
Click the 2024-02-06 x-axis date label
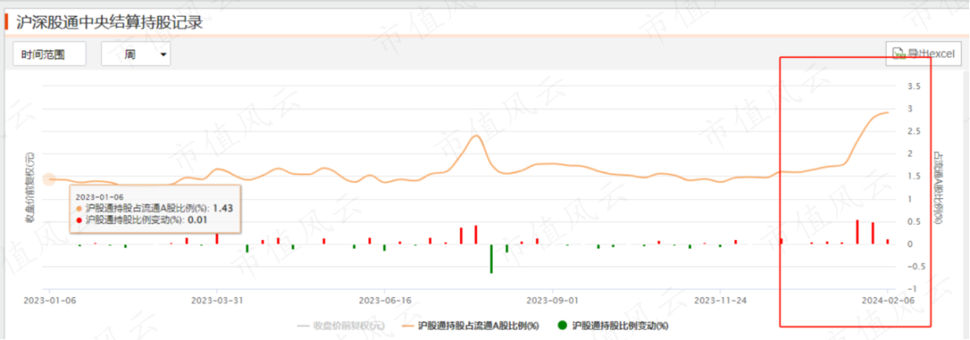coord(888,301)
